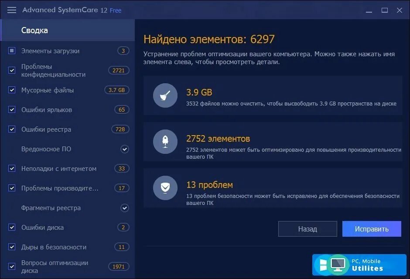Viewport: 410px width, 279px height.
Task: Uncheck Проблемы конфиденциальности checkbox
Action: 12,70
